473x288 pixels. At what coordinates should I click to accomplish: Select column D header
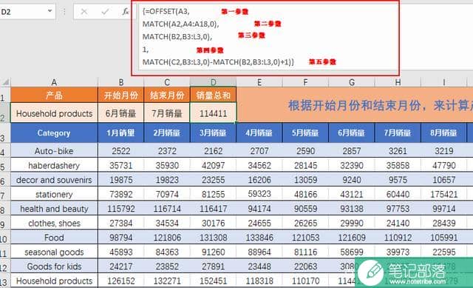point(214,82)
